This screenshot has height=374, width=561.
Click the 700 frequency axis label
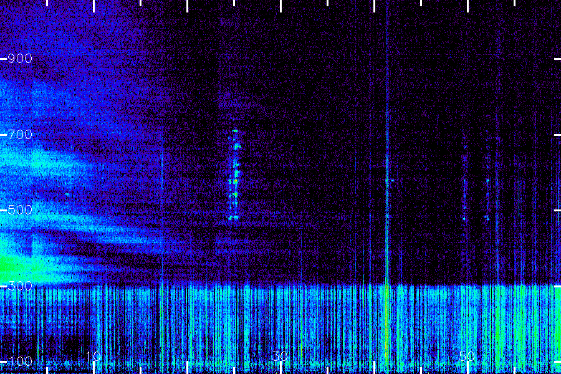point(20,135)
